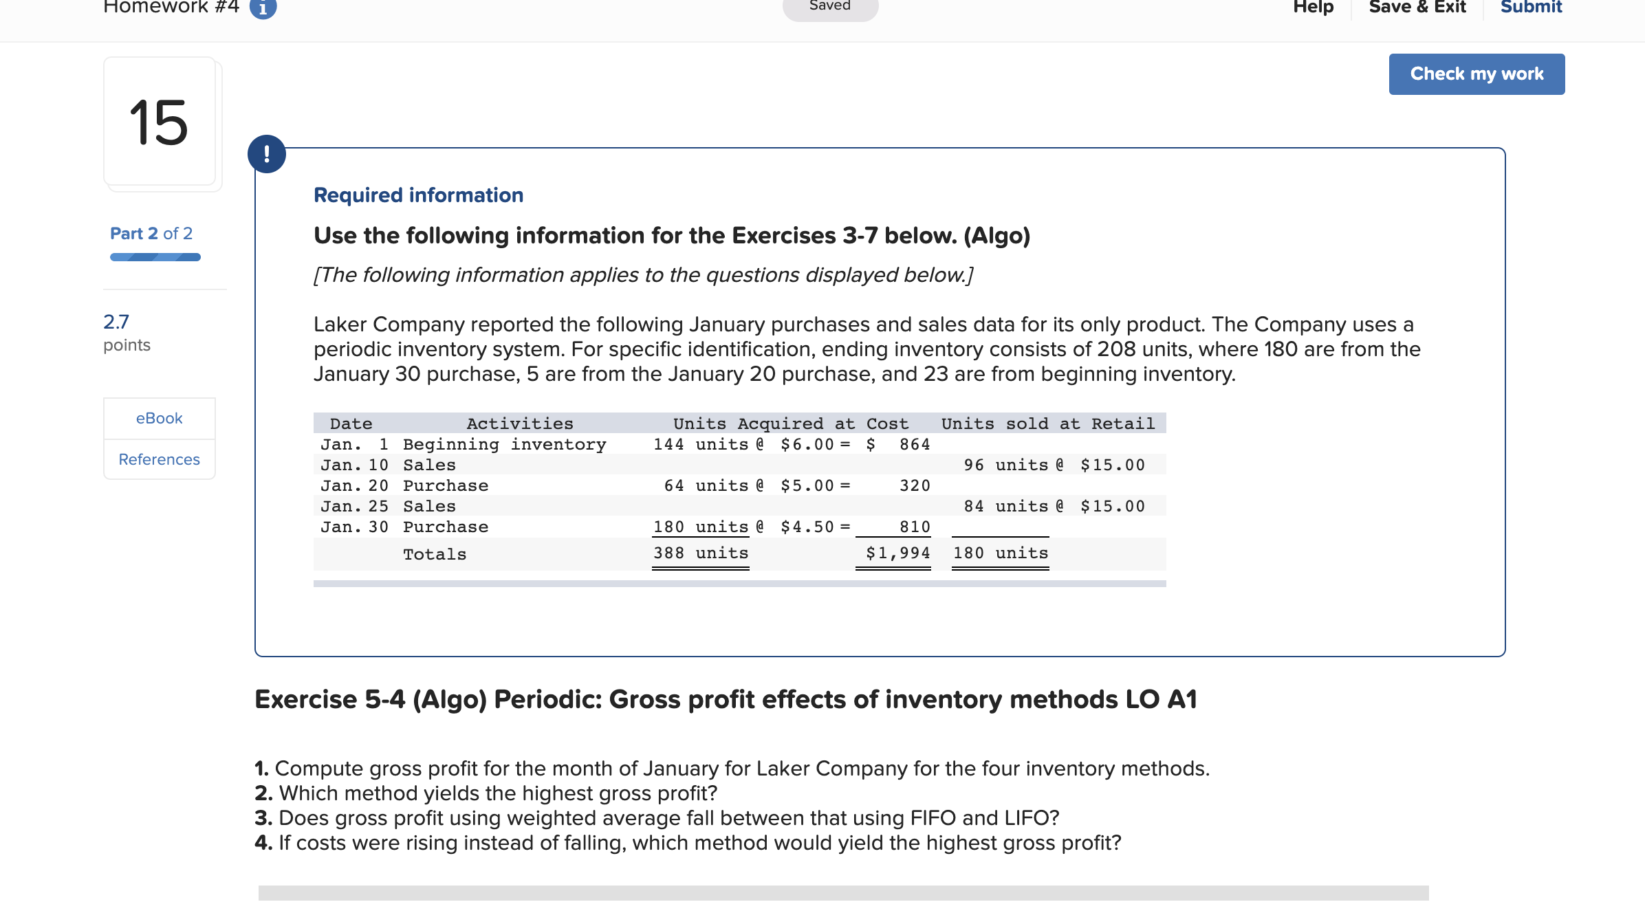Open the References resource
The height and width of the screenshot is (902, 1645).
pyautogui.click(x=159, y=459)
